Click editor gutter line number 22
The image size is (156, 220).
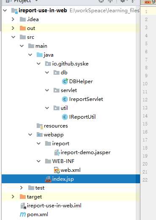point(145,180)
